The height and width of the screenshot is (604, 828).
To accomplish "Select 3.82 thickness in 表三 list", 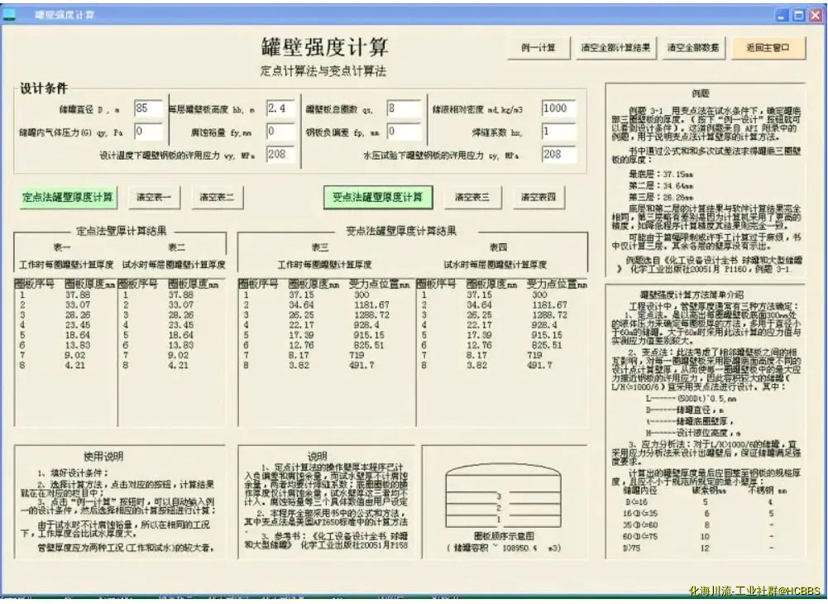I will [x=299, y=365].
